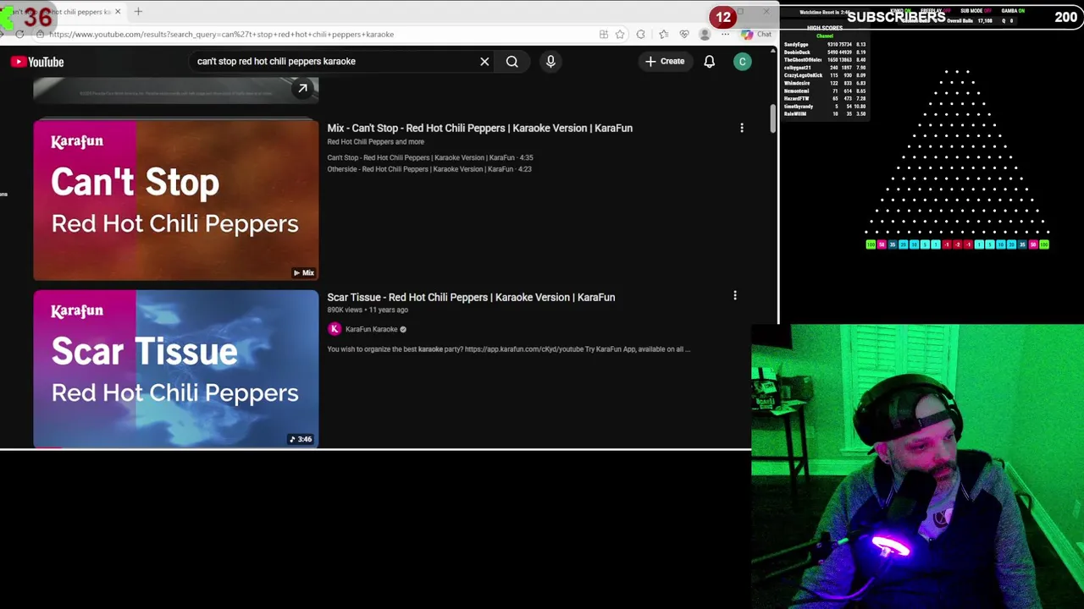
Task: Click the page vertical scrollbar thumb
Action: point(772,118)
